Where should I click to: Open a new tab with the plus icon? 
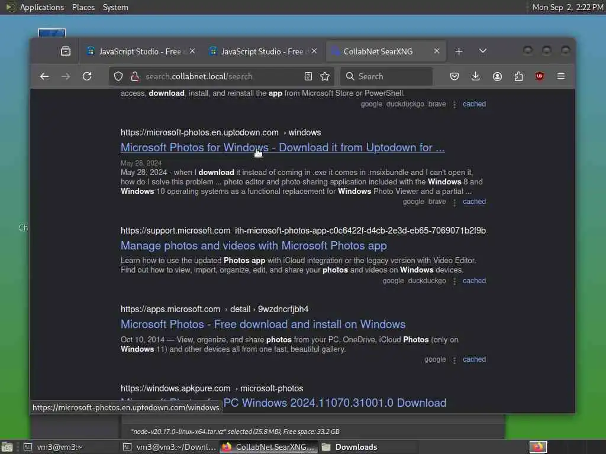pos(459,51)
